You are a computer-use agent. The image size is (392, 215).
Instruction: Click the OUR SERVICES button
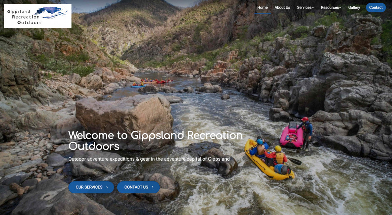pos(91,187)
